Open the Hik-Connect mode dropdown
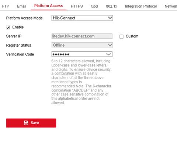The image size is (177, 148). click(82, 18)
